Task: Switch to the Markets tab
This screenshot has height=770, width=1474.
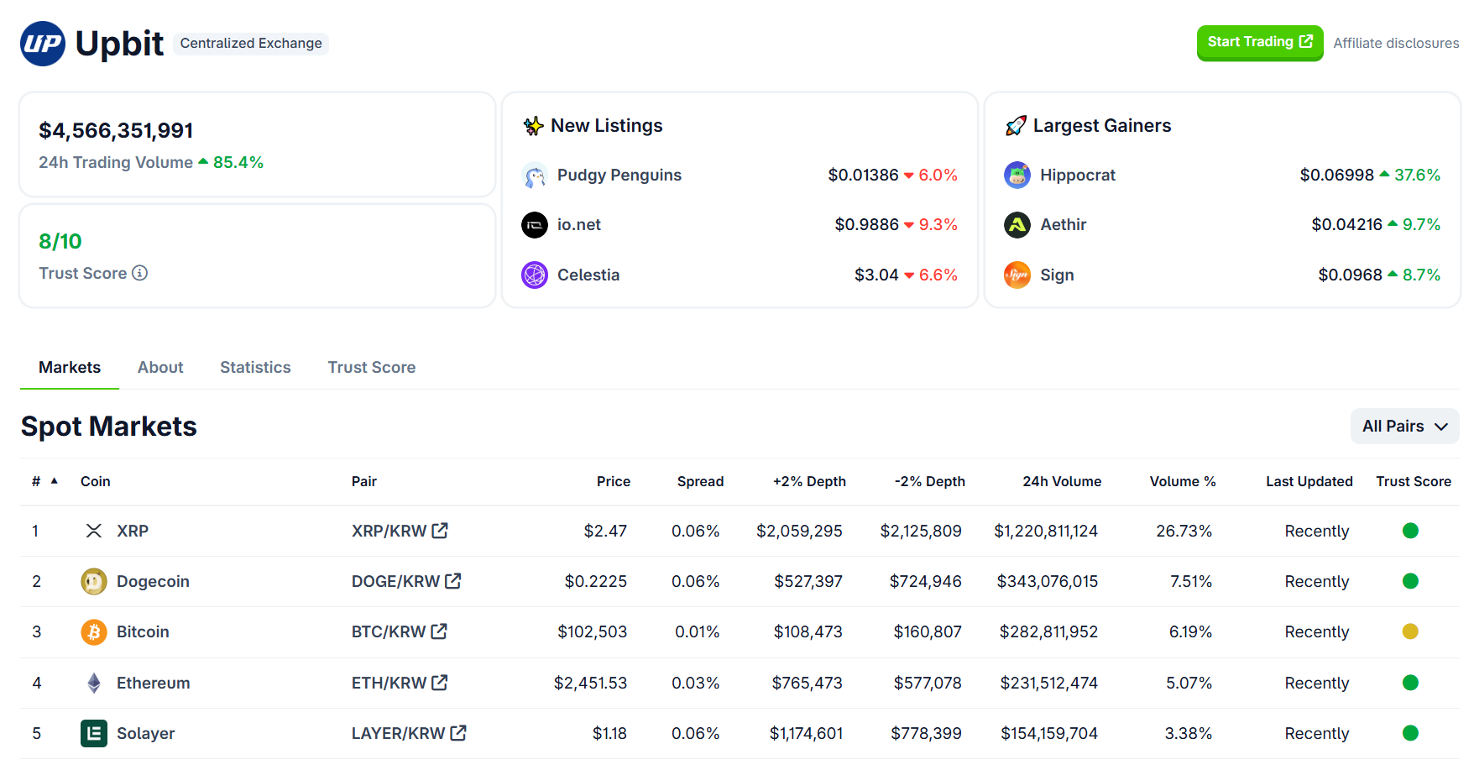Action: (x=70, y=368)
